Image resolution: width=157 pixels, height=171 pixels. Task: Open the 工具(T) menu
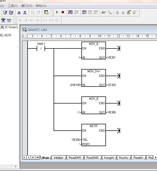pos(13,6)
